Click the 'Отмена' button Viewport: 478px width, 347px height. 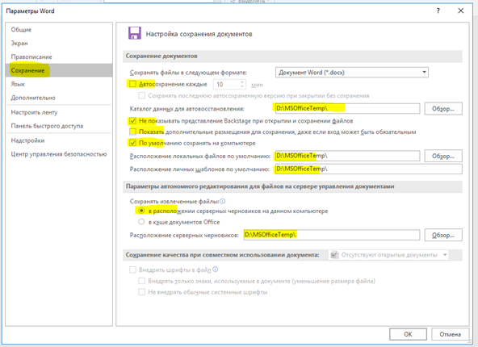pyautogui.click(x=450, y=334)
